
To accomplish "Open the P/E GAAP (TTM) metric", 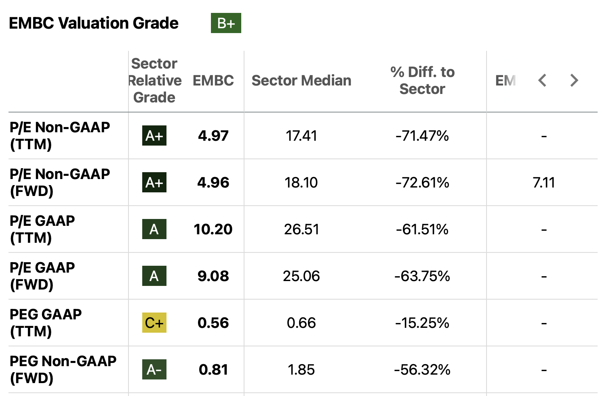I will (42, 229).
